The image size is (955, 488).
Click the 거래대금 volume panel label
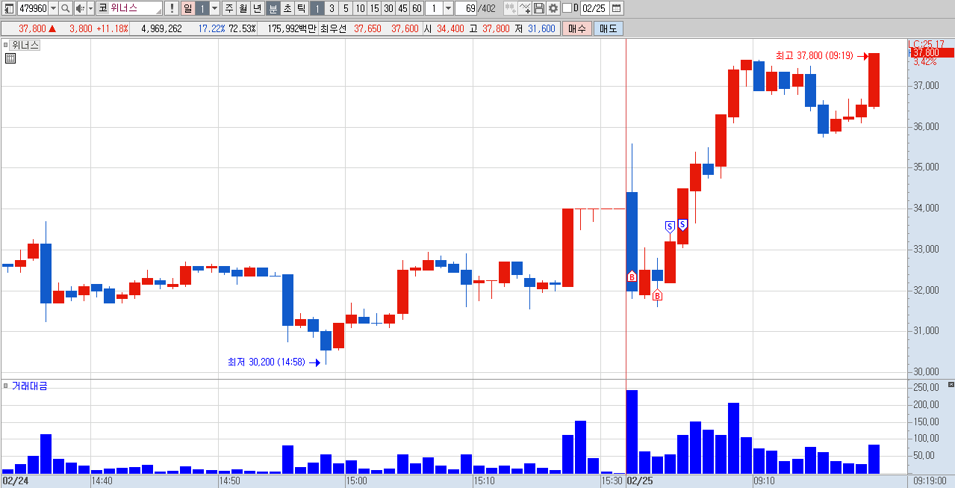pos(29,386)
